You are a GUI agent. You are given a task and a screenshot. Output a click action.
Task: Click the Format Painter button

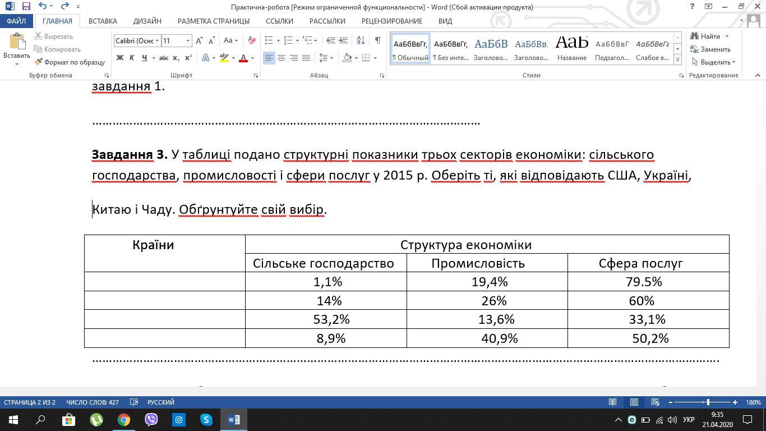tap(70, 62)
